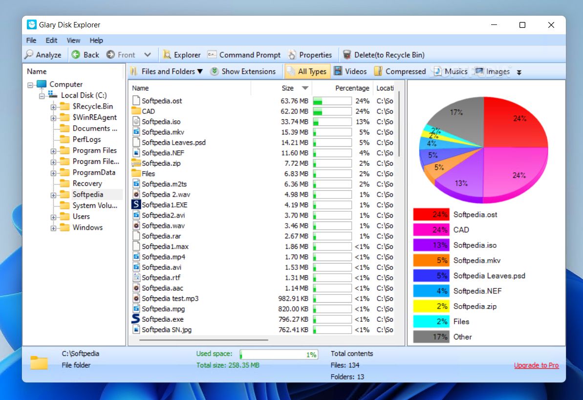Expand the ProgramData folder node
This screenshot has height=400, width=583.
[x=53, y=174]
